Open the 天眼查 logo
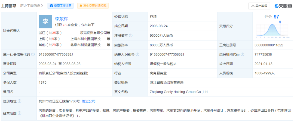The width and height of the screenshot is (294, 122). click(283, 6)
